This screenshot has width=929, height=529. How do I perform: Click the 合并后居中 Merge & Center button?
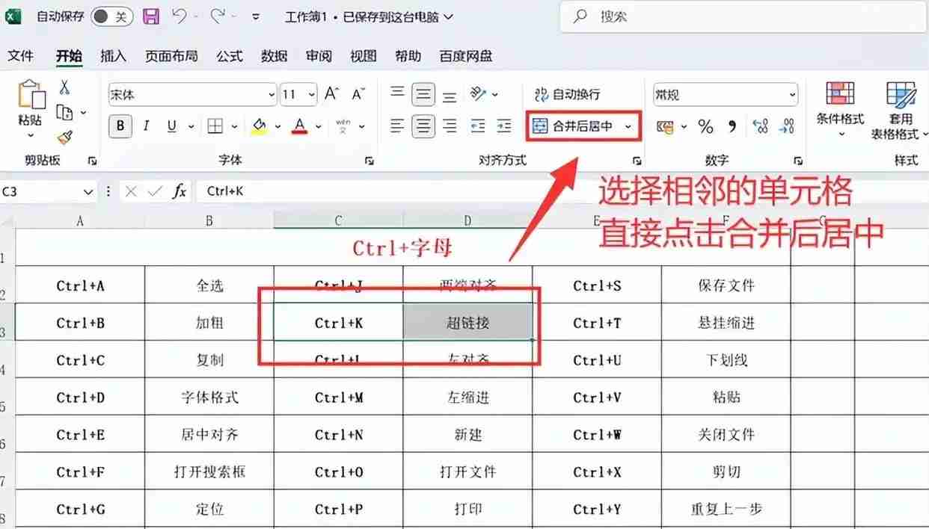pyautogui.click(x=574, y=127)
